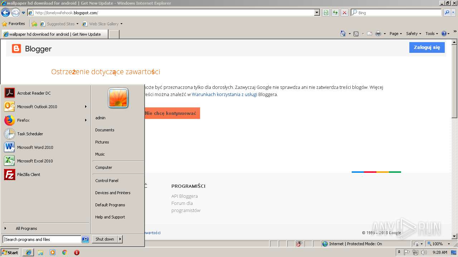The width and height of the screenshot is (458, 257).
Task: Show hidden tray icons arrow
Action: [x=399, y=252]
